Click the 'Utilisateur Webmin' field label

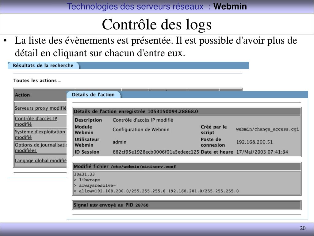87,142
